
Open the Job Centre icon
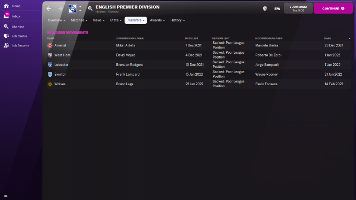(6, 36)
